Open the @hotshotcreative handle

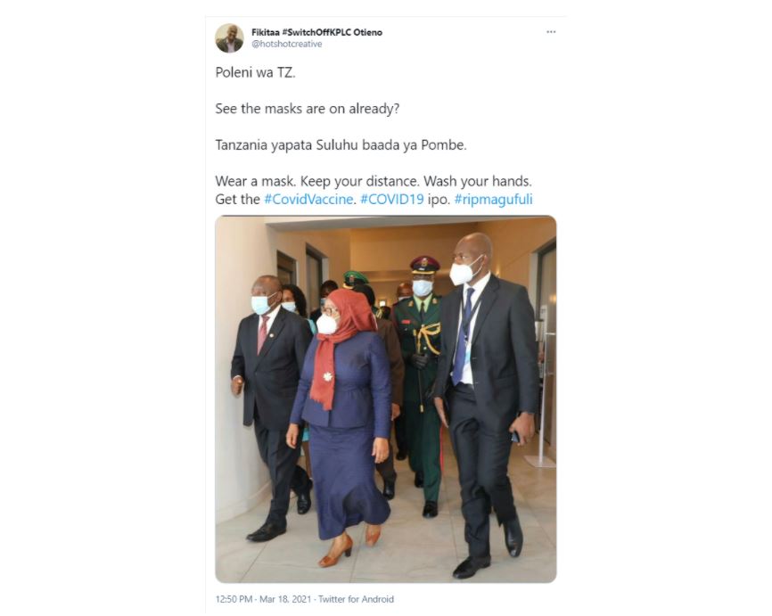(x=286, y=44)
